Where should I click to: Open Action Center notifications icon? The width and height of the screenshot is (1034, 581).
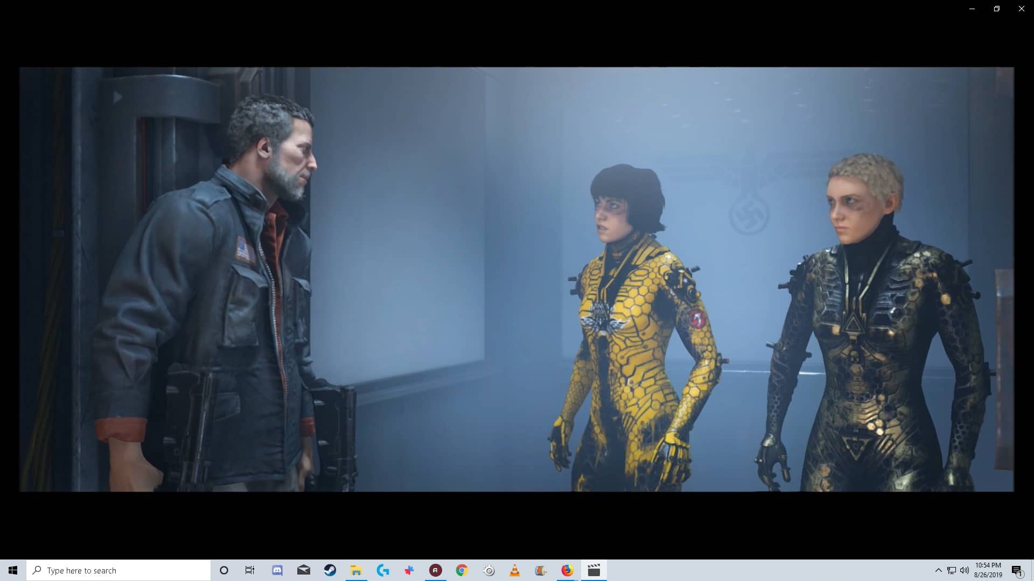tap(1017, 570)
